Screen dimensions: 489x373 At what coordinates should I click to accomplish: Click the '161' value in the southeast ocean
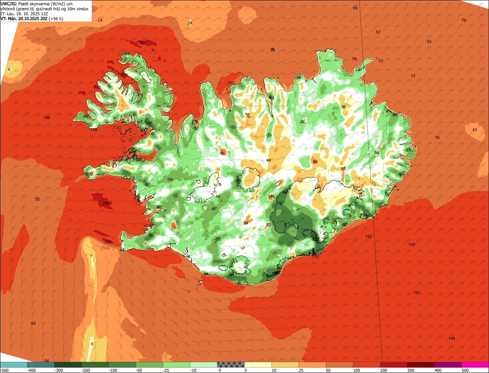click(x=417, y=293)
